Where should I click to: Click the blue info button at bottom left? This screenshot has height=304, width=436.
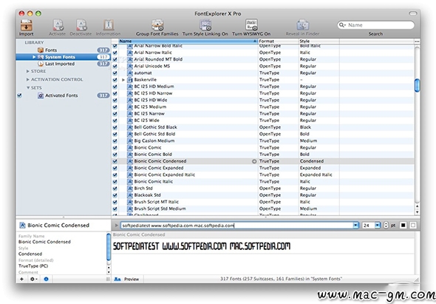coord(46,279)
